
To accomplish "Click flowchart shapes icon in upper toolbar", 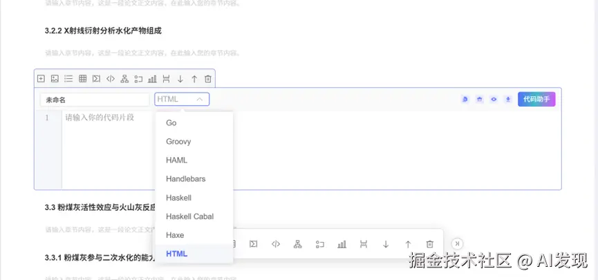I will (x=138, y=79).
